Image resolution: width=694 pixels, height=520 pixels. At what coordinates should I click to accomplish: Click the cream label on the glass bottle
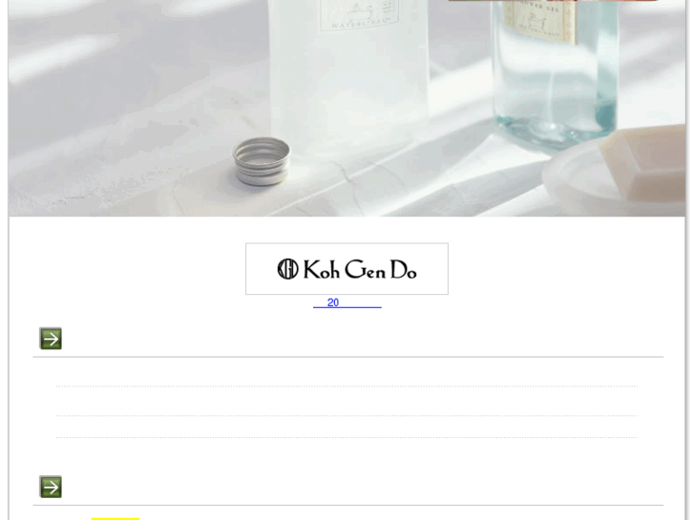pyautogui.click(x=539, y=20)
